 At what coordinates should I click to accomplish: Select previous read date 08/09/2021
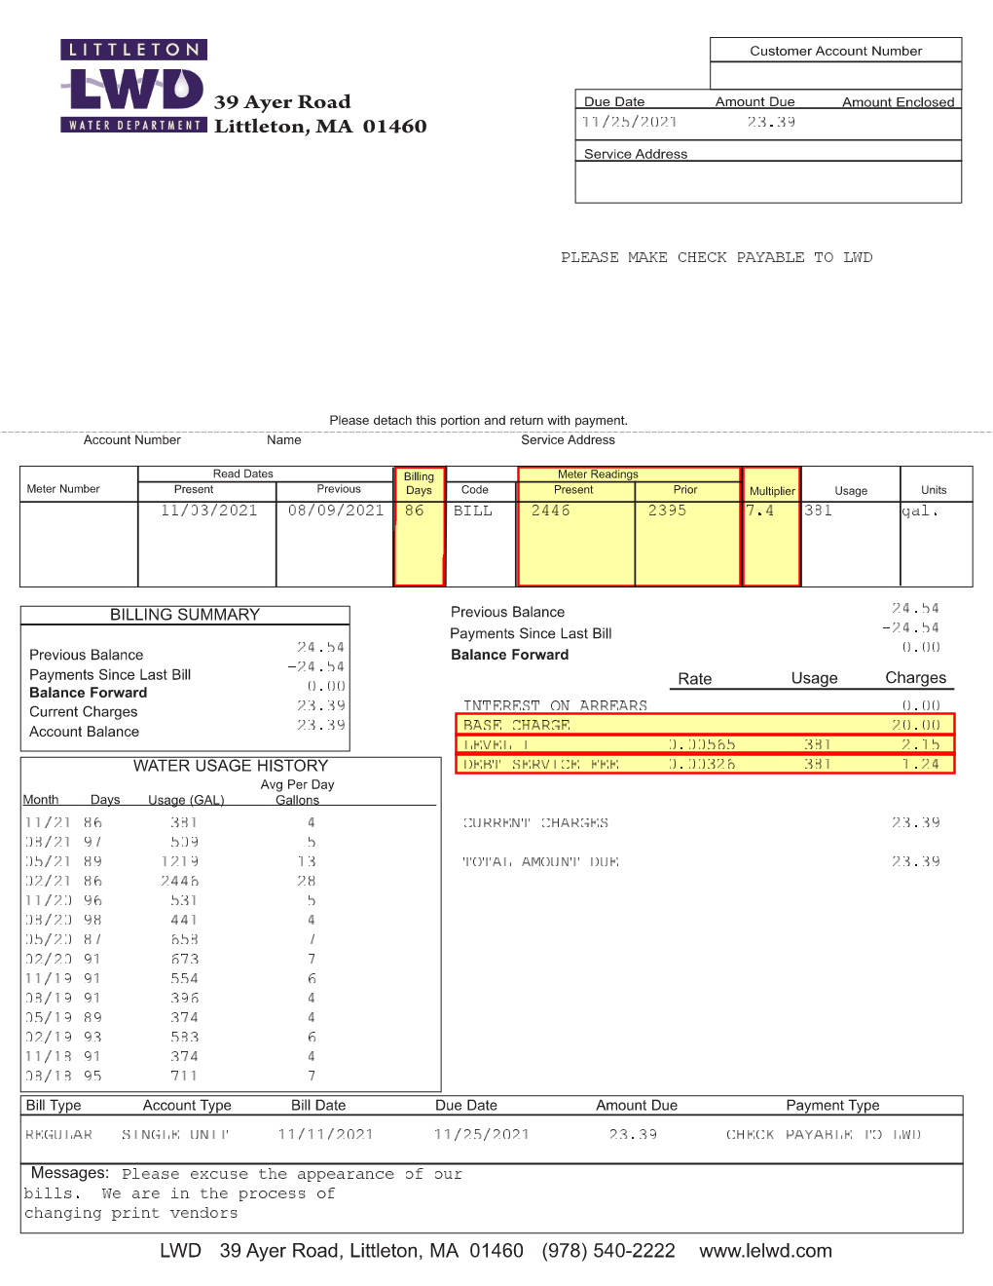pos(336,511)
